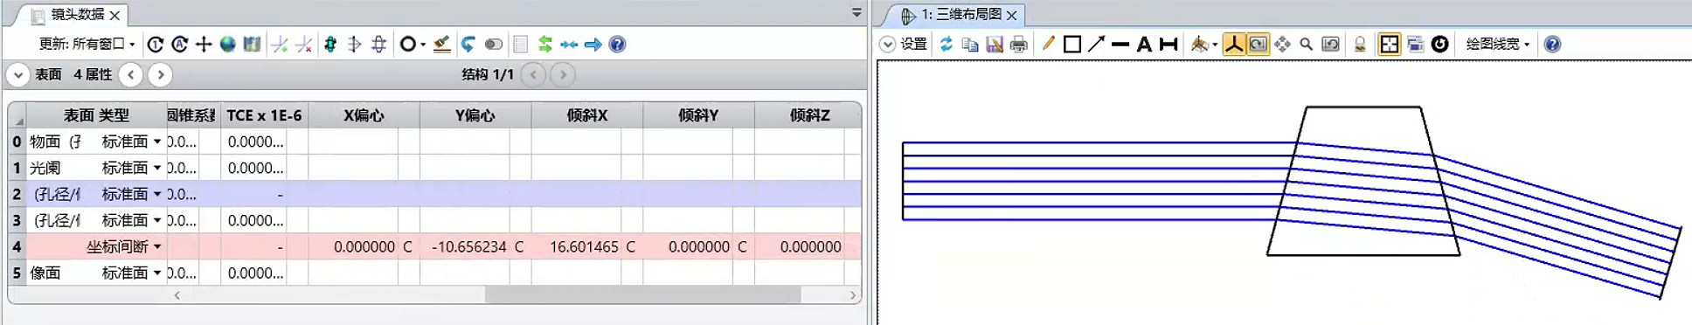Select the H measurement ruler tool
Screen dimensions: 1692x325
tap(1168, 44)
